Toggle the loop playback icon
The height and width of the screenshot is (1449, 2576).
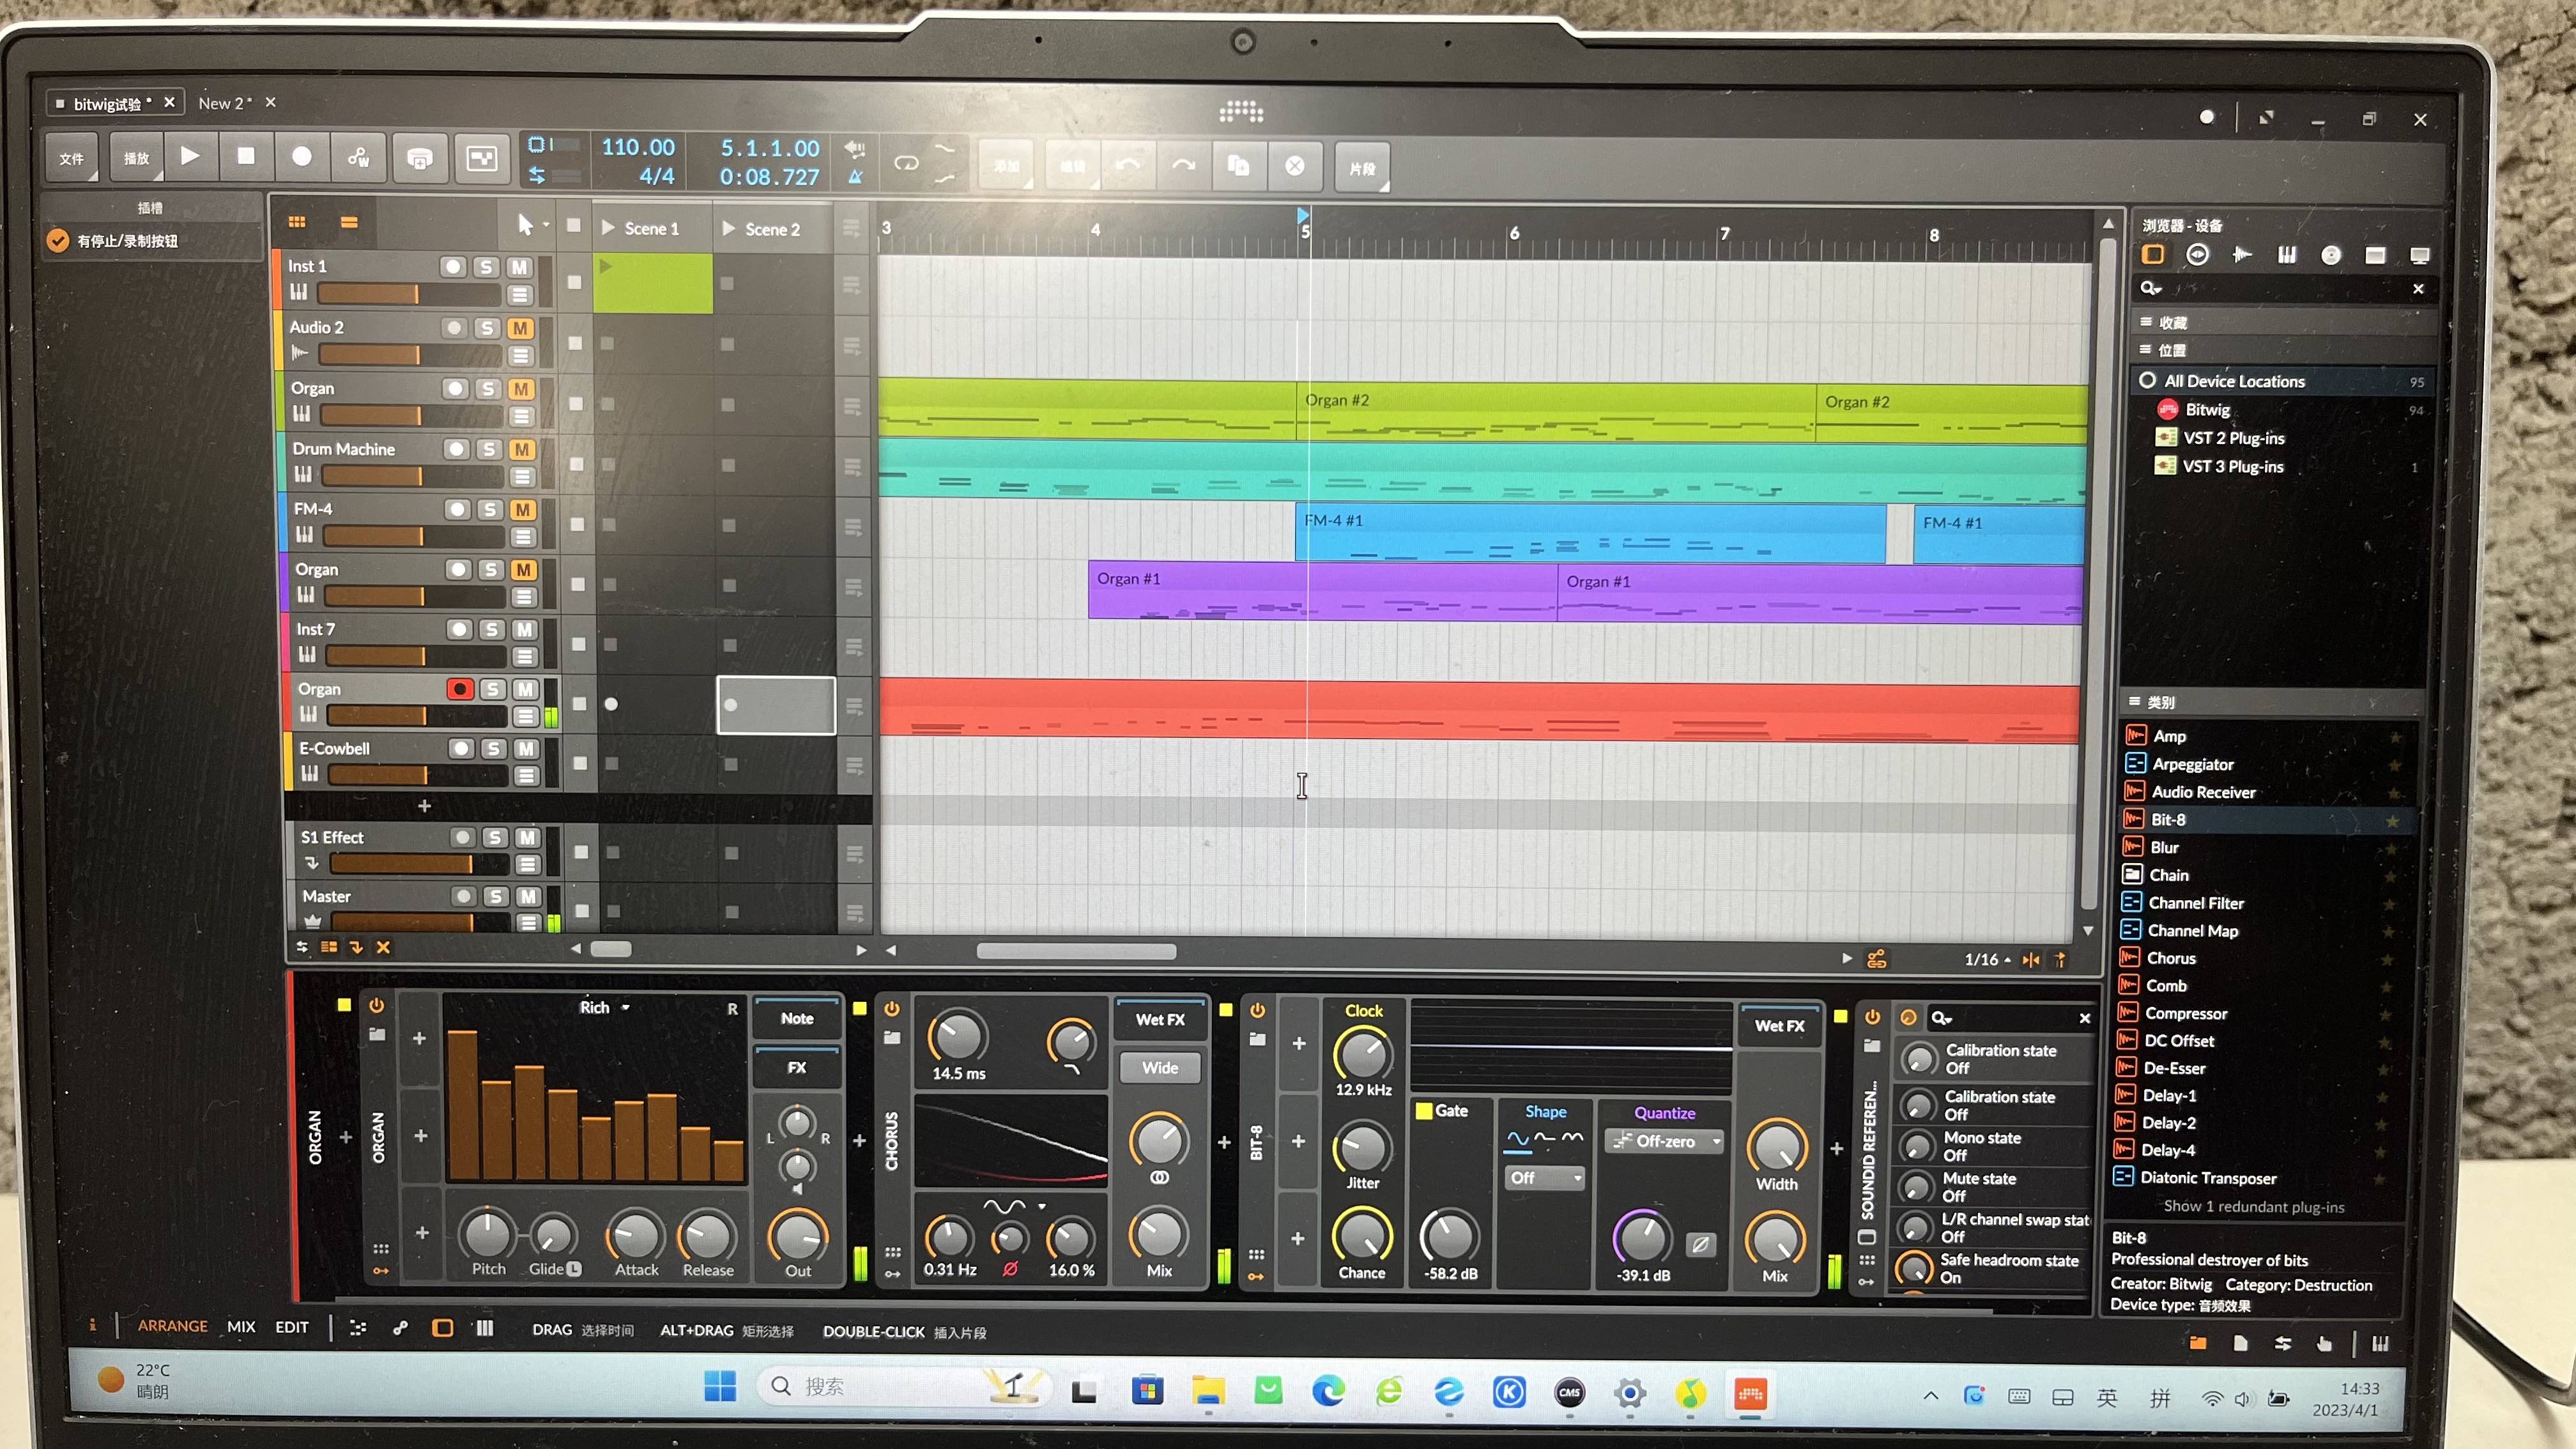click(x=906, y=162)
